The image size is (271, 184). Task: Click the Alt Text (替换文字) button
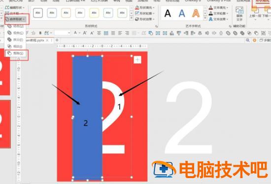239,14
